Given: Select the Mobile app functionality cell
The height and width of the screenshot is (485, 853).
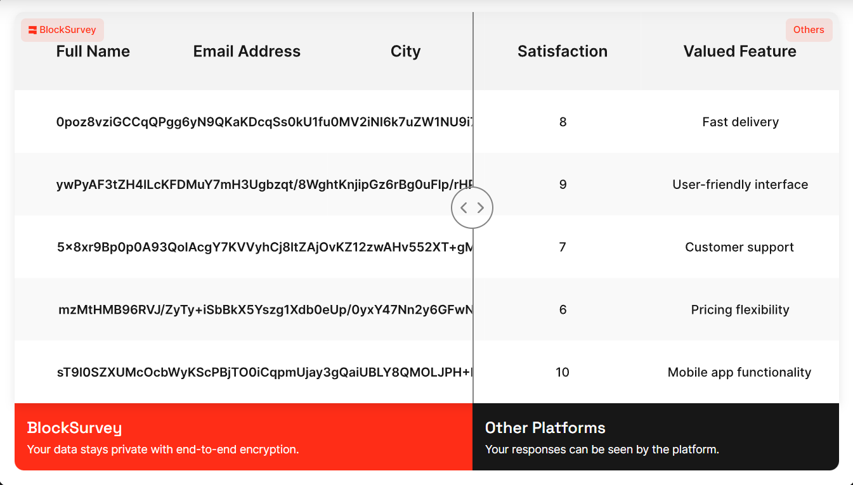Looking at the screenshot, I should [x=739, y=372].
